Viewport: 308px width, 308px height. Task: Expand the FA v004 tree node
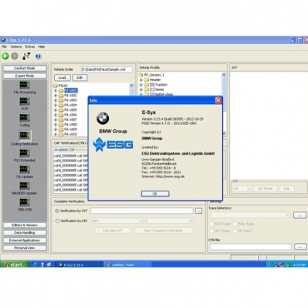(x=56, y=105)
